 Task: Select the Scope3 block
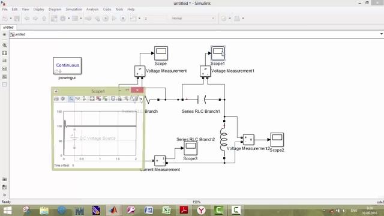[191, 148]
